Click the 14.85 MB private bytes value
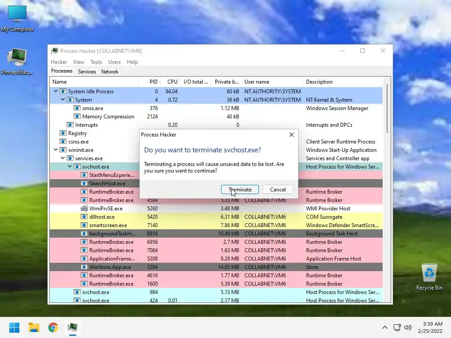 (229, 267)
